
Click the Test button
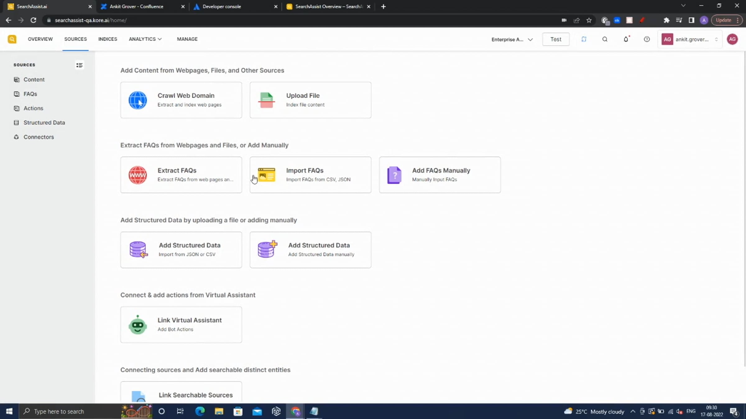(556, 39)
